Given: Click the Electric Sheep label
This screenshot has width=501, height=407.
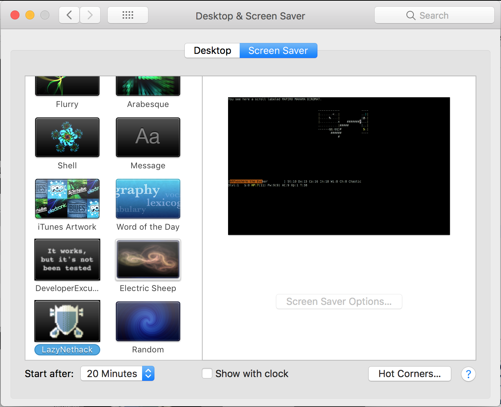Looking at the screenshot, I should 148,288.
